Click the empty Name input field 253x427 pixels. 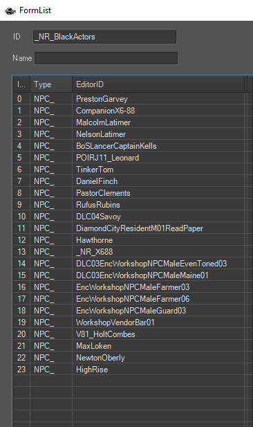[x=106, y=58]
